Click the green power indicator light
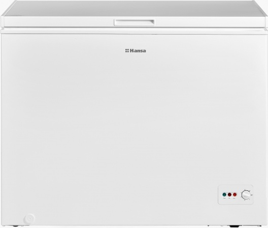268x228 pixels. pyautogui.click(x=224, y=194)
